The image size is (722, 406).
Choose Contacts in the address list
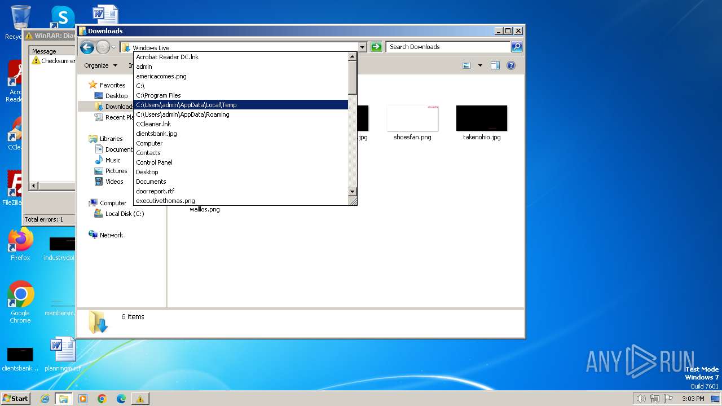[241, 153]
